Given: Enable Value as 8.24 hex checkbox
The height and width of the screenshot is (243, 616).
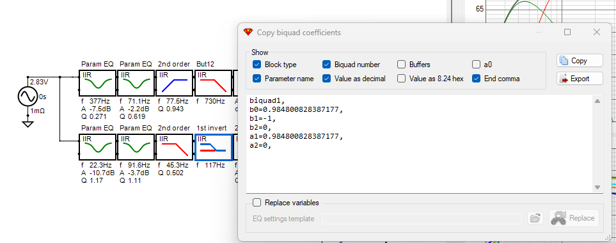Looking at the screenshot, I should pos(401,79).
